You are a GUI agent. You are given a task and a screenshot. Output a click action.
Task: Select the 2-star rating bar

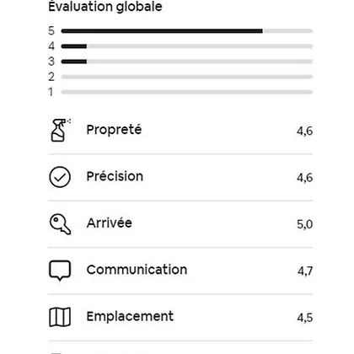[x=187, y=77]
